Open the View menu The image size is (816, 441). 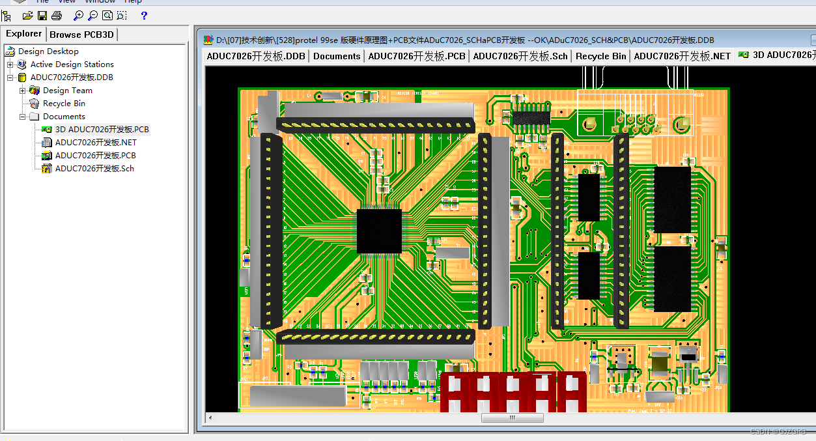coord(66,2)
